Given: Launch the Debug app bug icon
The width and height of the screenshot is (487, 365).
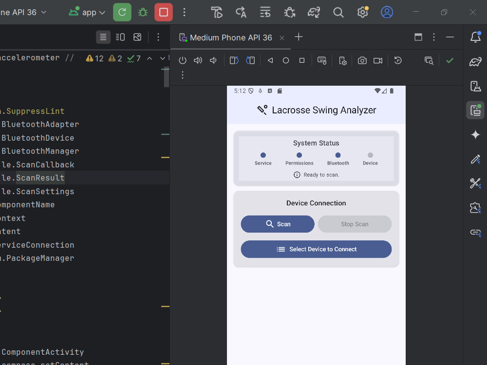Looking at the screenshot, I should pos(143,13).
